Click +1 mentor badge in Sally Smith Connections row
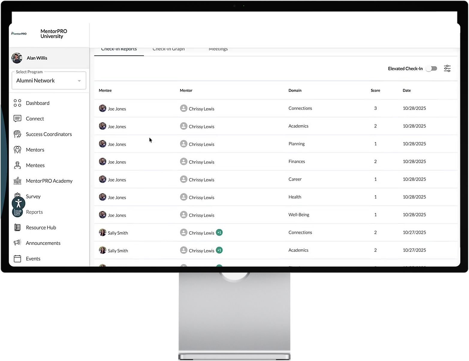Screen dimensions: 469x361 219,233
